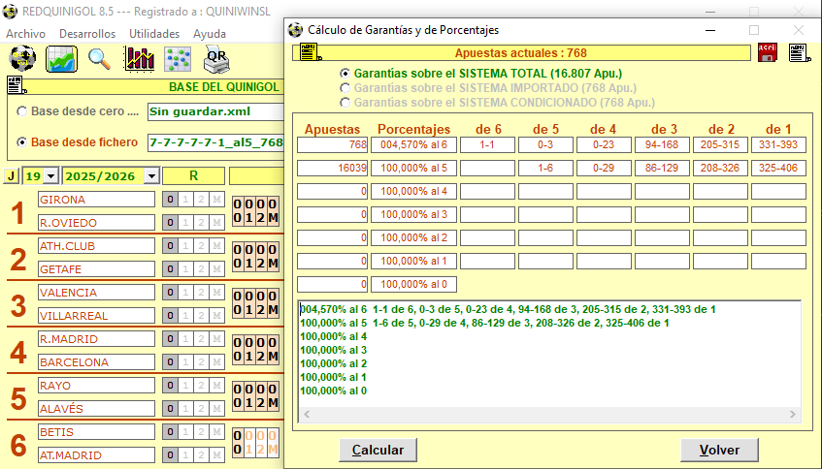
Task: Click the 7-7-7-7-7-1_al5_768 file field
Action: [215, 142]
